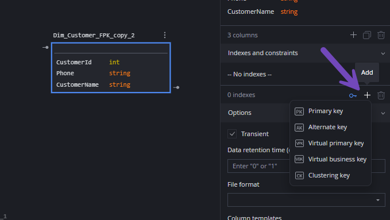390x220 pixels.
Task: Choose Clustering key from the menu
Action: click(x=331, y=175)
